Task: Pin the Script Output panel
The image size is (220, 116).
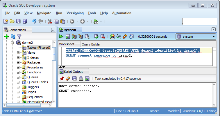Action: pos(62,79)
